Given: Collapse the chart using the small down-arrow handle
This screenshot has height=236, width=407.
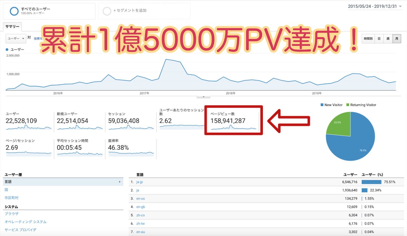Looking at the screenshot, I should point(203,97).
